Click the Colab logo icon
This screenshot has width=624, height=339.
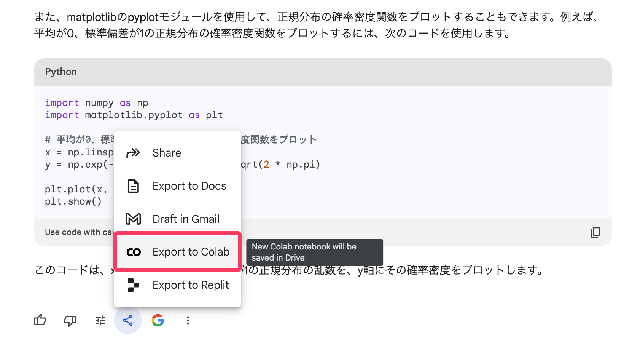[134, 252]
